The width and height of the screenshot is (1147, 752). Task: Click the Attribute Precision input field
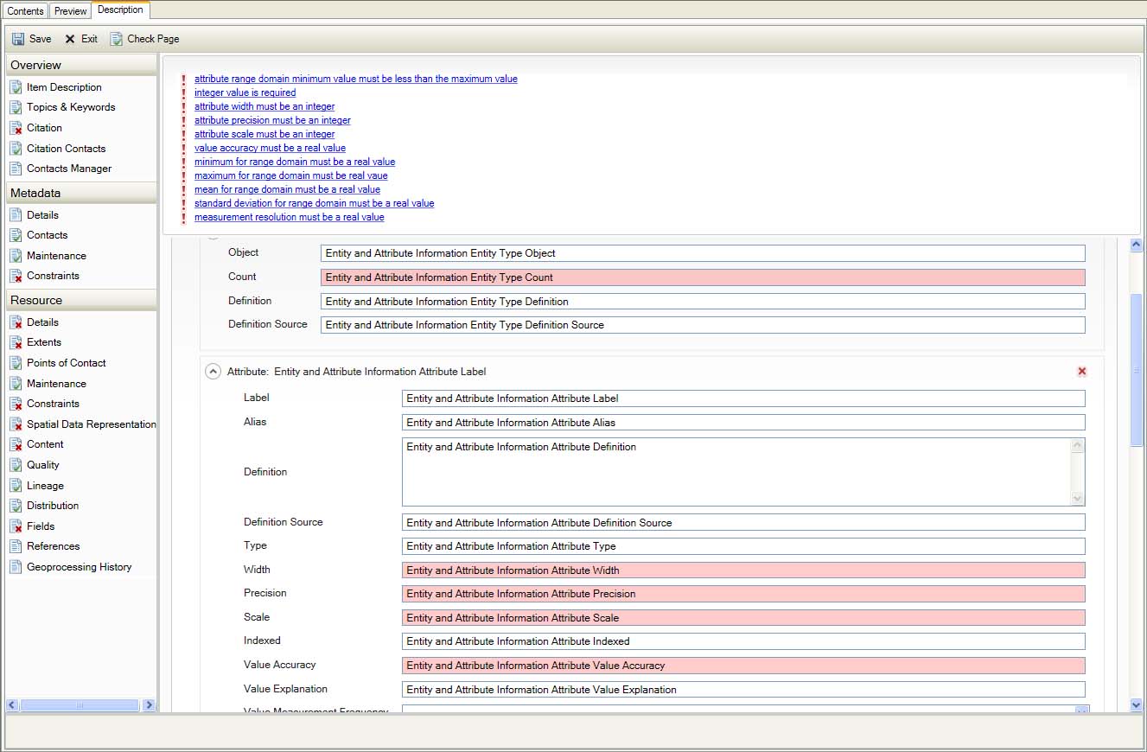[x=743, y=594]
